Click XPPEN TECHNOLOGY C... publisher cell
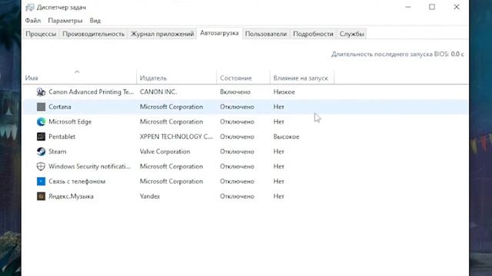Screen dimensions: 492x276 point(176,136)
